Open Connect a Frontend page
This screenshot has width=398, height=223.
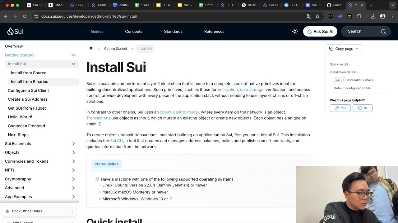(x=26, y=126)
